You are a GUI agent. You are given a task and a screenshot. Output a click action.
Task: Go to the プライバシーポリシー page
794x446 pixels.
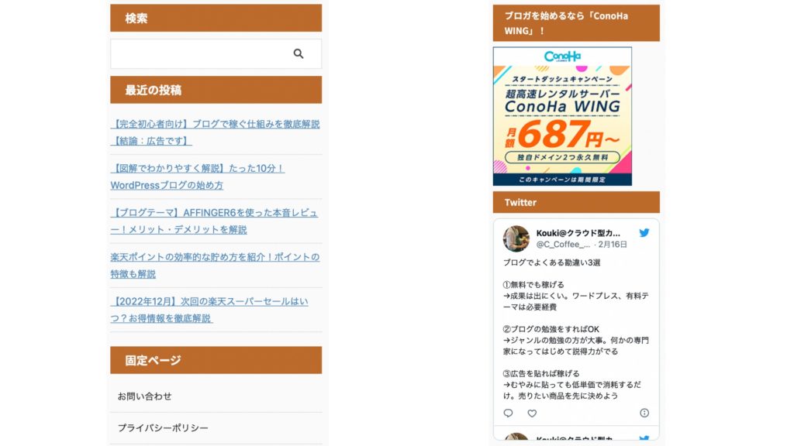point(163,428)
